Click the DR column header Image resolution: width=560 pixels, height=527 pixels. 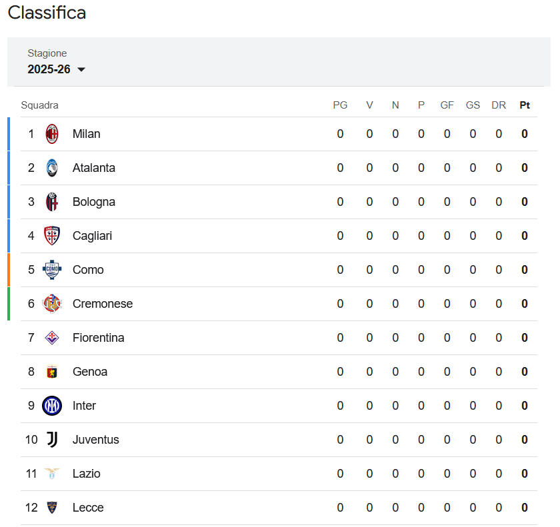[499, 105]
